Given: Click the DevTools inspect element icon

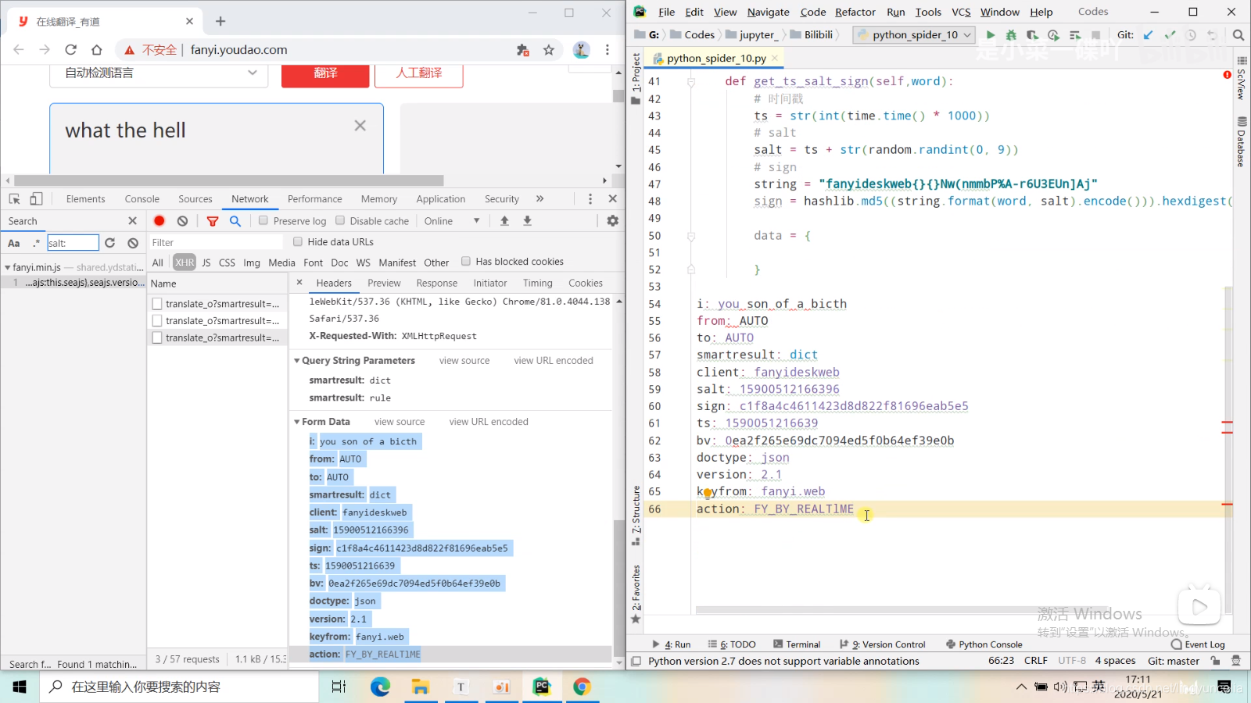Looking at the screenshot, I should pyautogui.click(x=14, y=199).
